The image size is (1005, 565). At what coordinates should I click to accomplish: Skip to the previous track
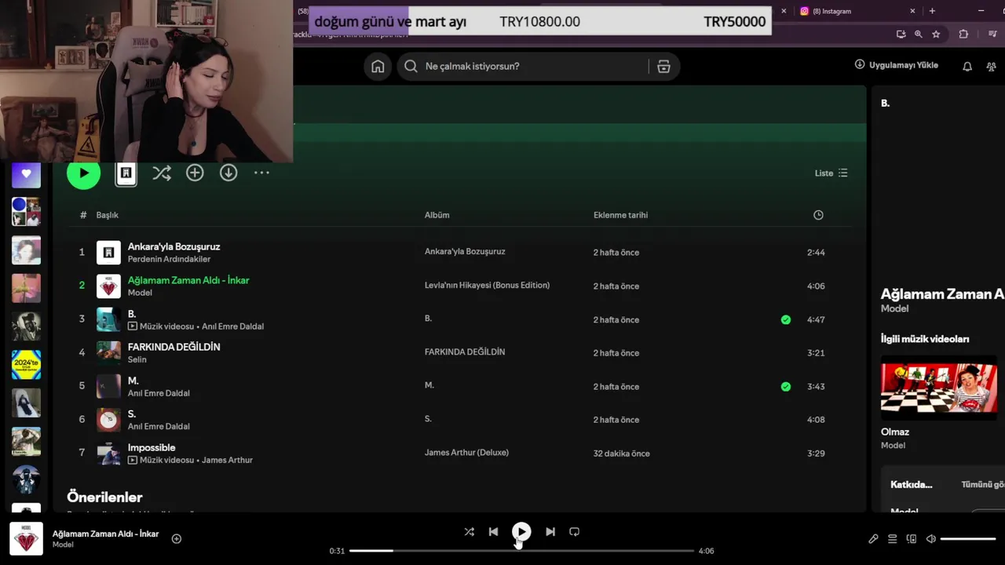pos(493,531)
